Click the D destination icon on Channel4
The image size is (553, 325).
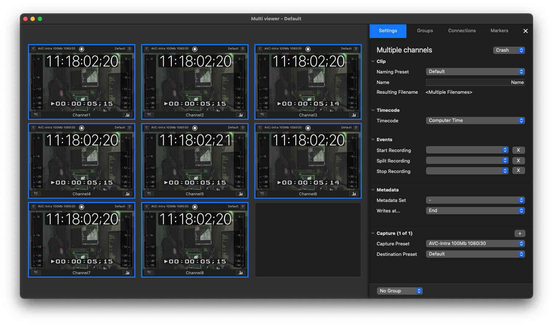coord(130,128)
